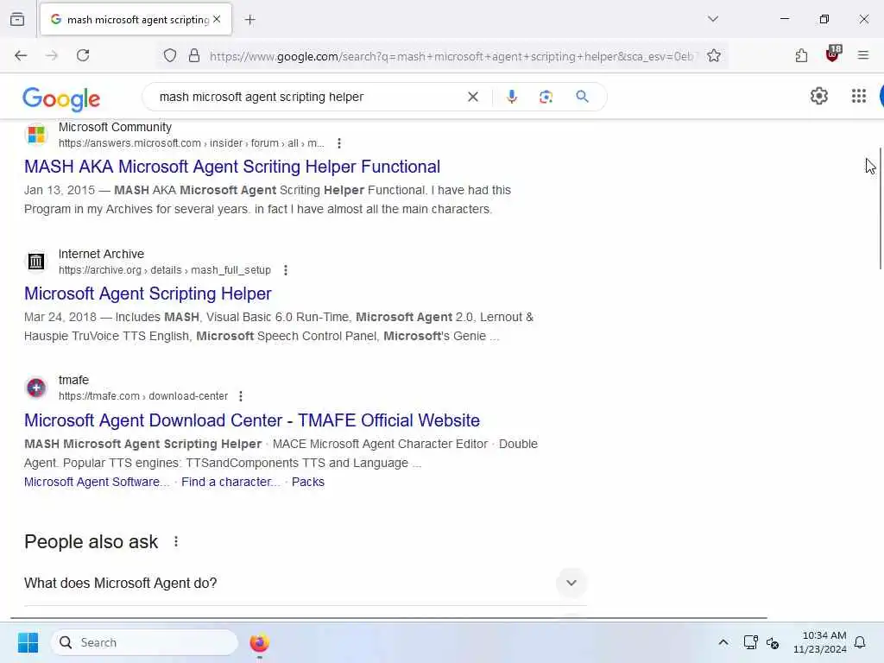This screenshot has width=884, height=663.
Task: Click the vertical page scrollbar thumb
Action: (880, 209)
